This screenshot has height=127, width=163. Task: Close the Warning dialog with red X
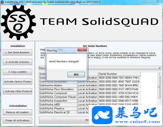pyautogui.click(x=82, y=50)
